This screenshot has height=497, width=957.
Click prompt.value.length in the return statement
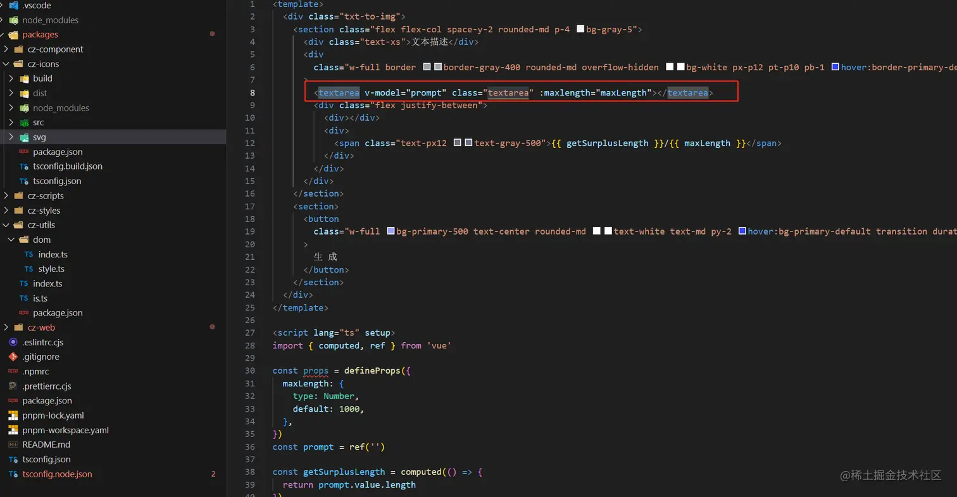click(x=367, y=484)
